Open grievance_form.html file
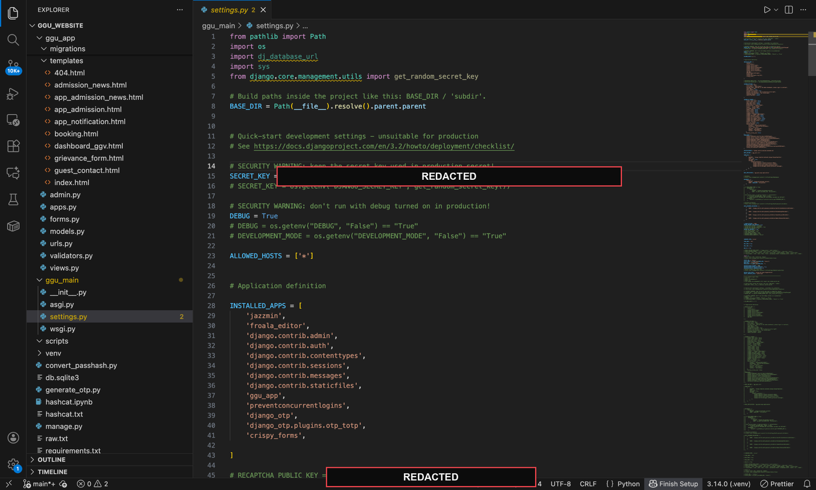This screenshot has width=816, height=490. coord(89,158)
